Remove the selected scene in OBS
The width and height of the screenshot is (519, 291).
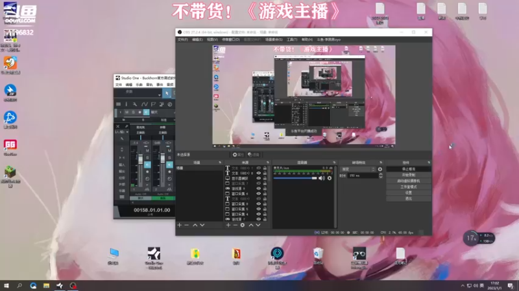[x=187, y=225]
